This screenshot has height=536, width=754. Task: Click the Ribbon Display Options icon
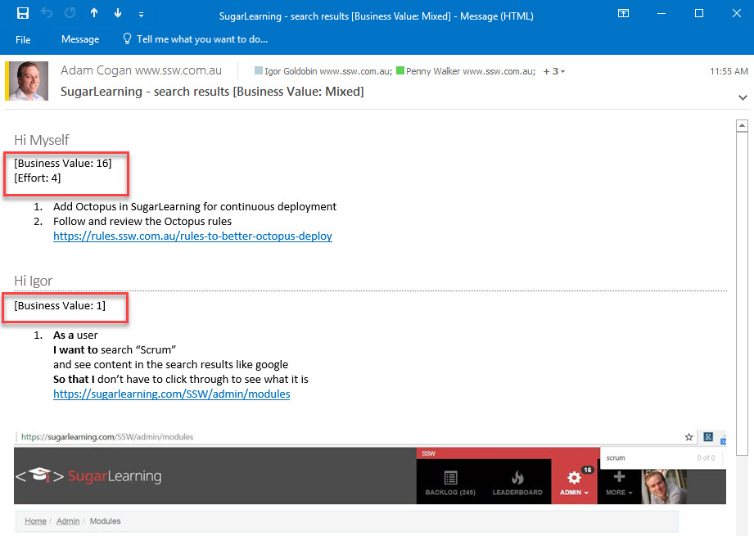coord(623,14)
